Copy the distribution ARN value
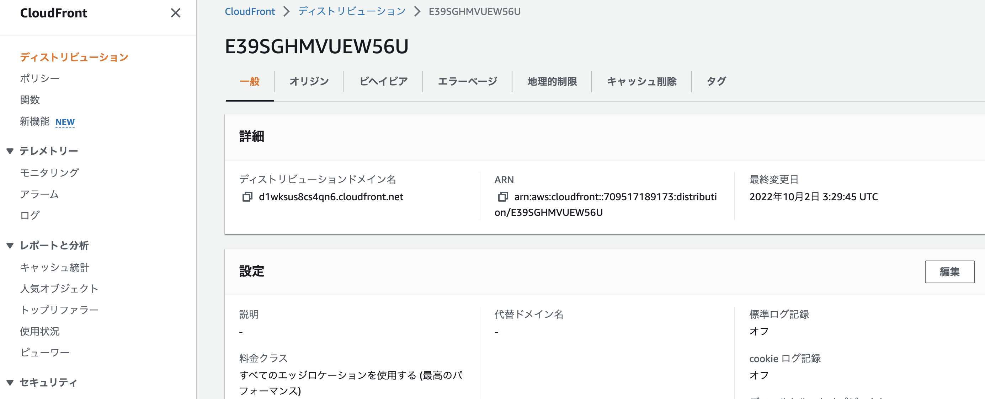Viewport: 985px width, 399px height. (x=501, y=196)
